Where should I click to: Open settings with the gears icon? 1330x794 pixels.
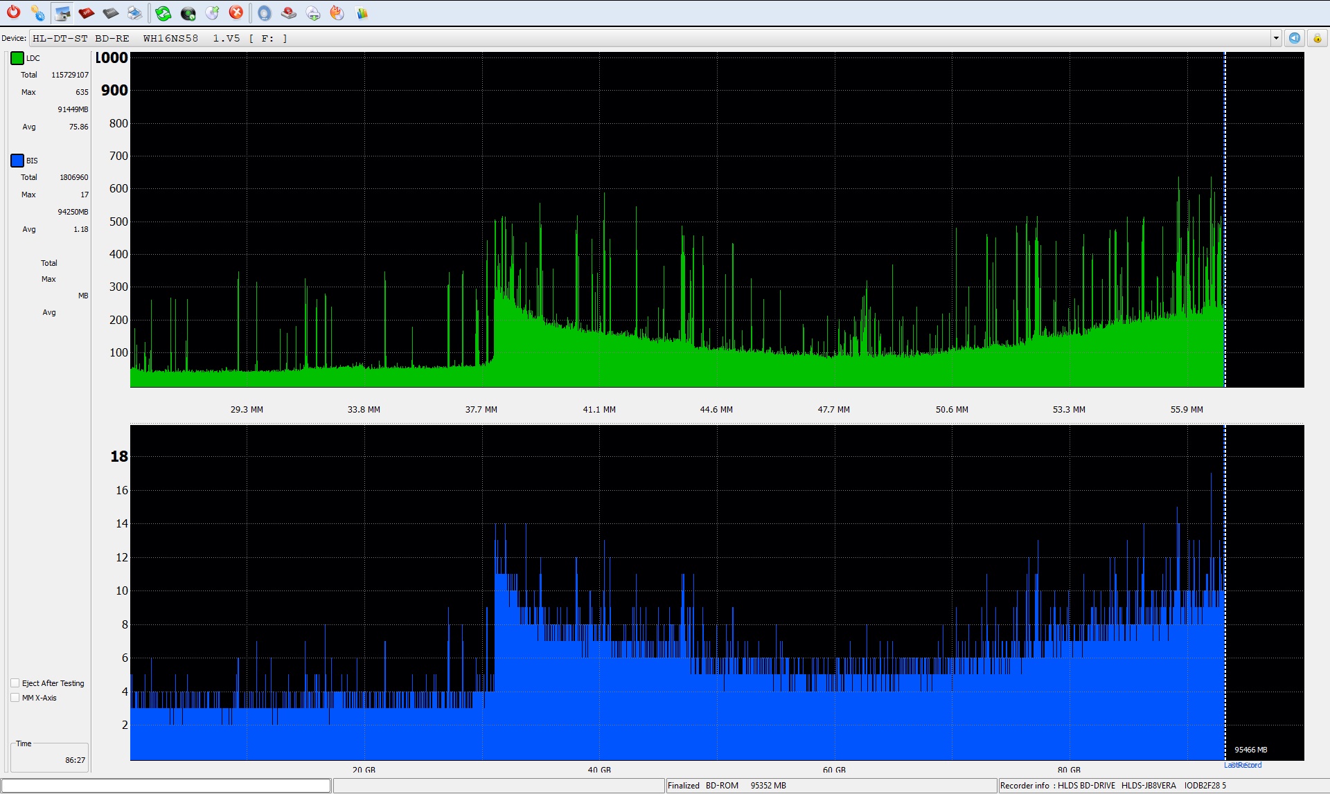(37, 12)
